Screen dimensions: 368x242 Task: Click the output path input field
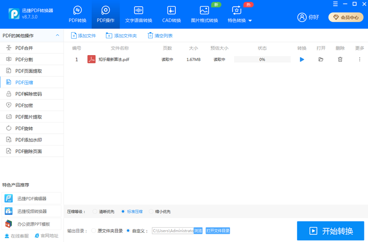pyautogui.click(x=173, y=231)
